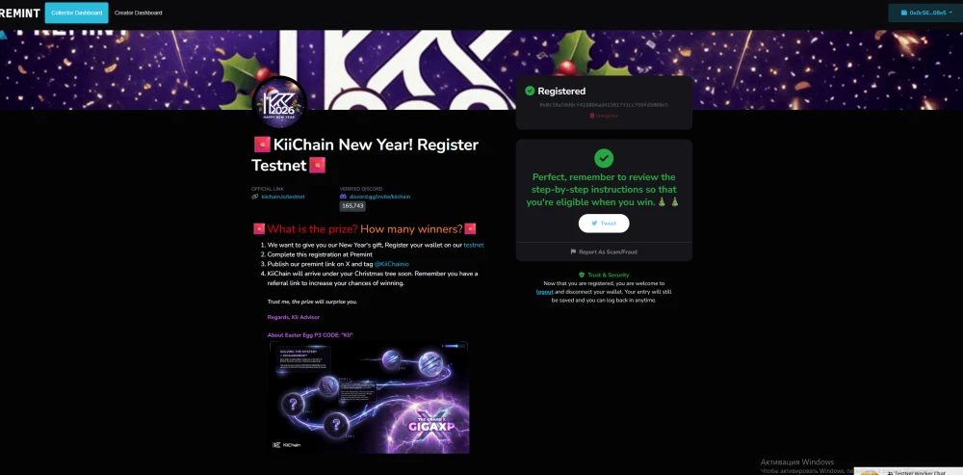Click the chain link icon beside official link

pyautogui.click(x=255, y=197)
